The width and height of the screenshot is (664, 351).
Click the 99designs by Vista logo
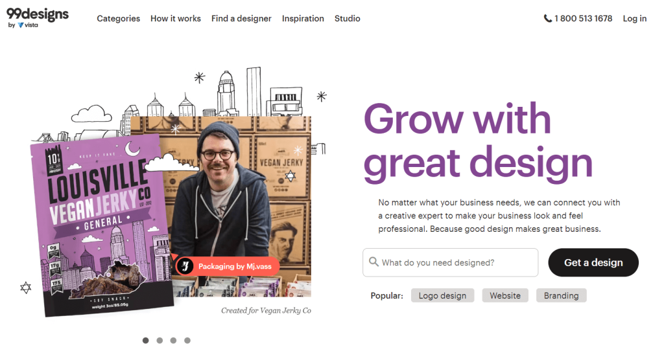tap(37, 18)
